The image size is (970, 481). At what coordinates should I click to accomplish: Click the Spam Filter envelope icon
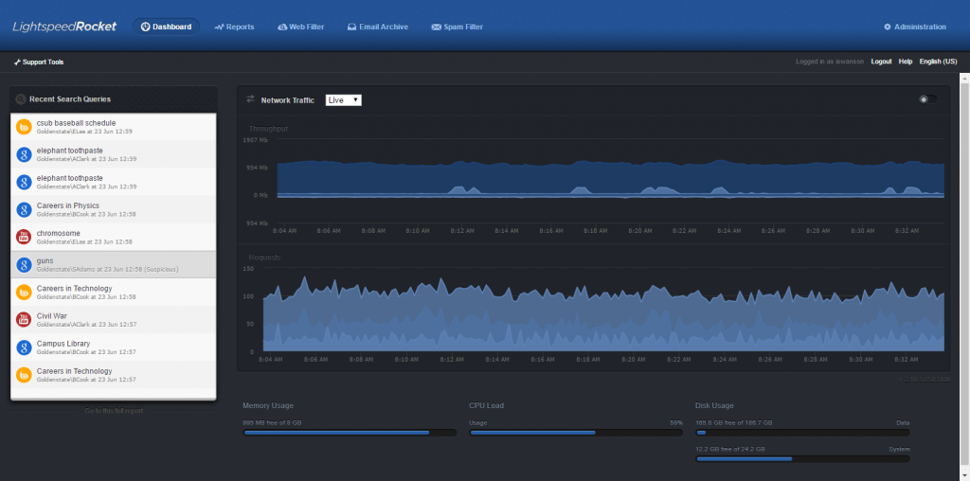436,27
